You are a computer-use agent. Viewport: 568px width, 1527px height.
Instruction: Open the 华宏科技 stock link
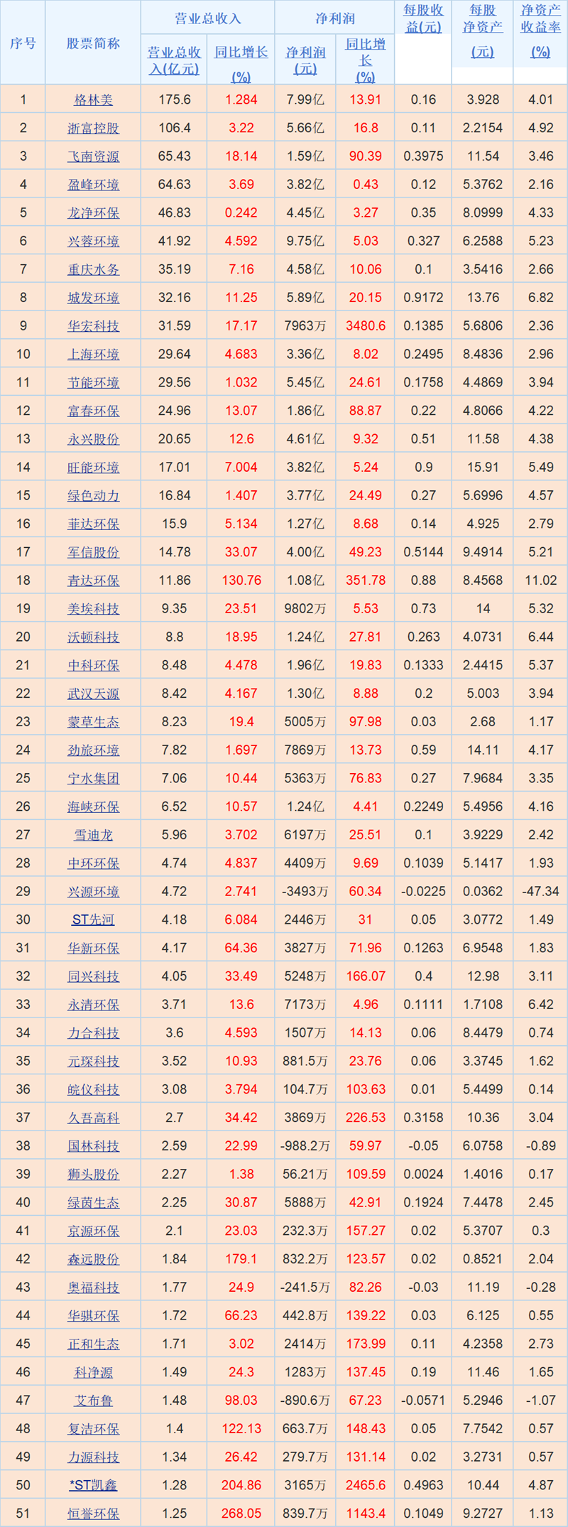(93, 326)
